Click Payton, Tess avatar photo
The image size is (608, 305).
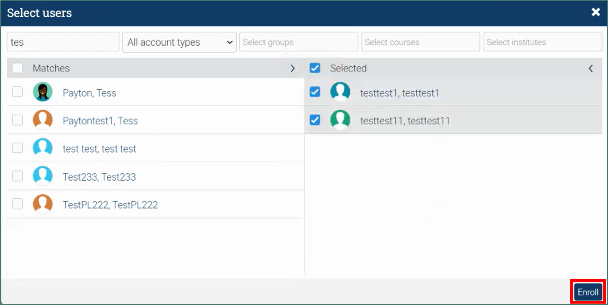43,92
